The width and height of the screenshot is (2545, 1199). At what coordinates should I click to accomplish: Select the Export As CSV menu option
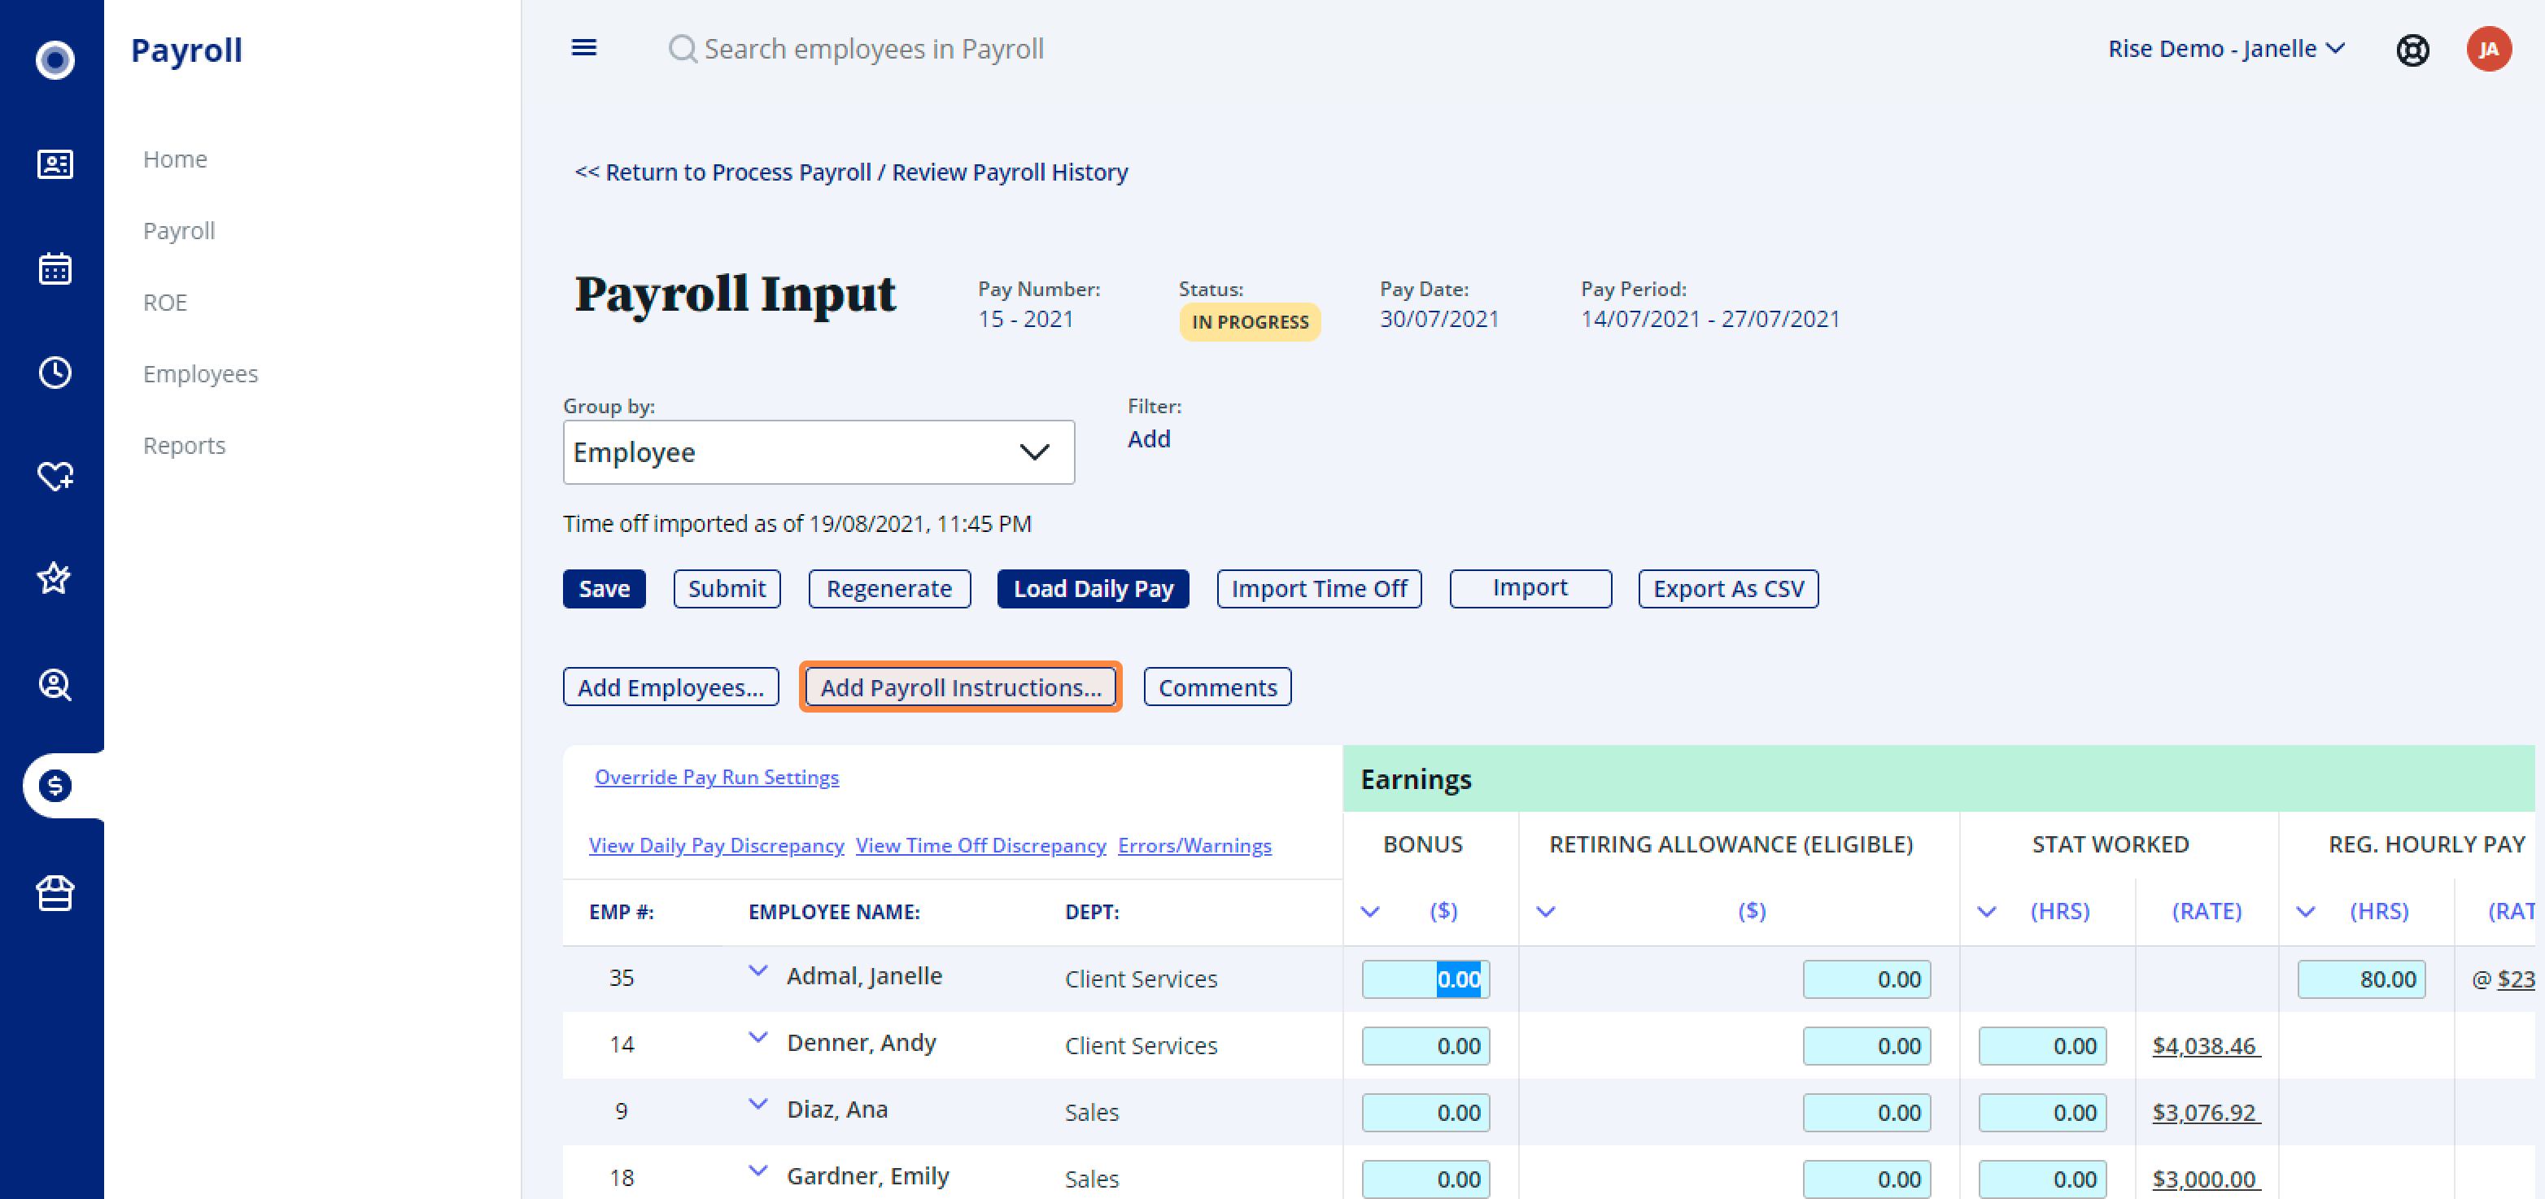coord(1727,587)
